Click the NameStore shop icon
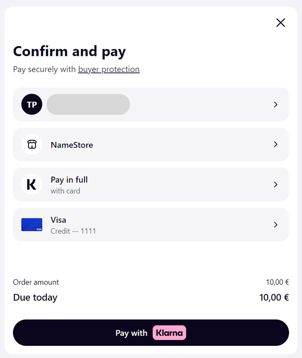The height and width of the screenshot is (358, 302). [32, 145]
